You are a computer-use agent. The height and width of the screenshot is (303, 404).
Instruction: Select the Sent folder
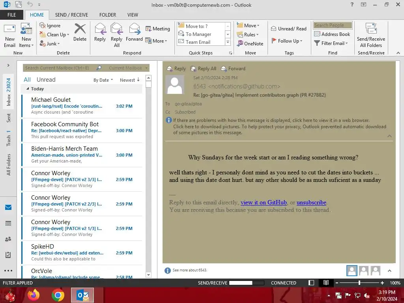click(9, 118)
